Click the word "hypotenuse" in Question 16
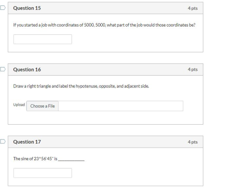 click(87, 86)
